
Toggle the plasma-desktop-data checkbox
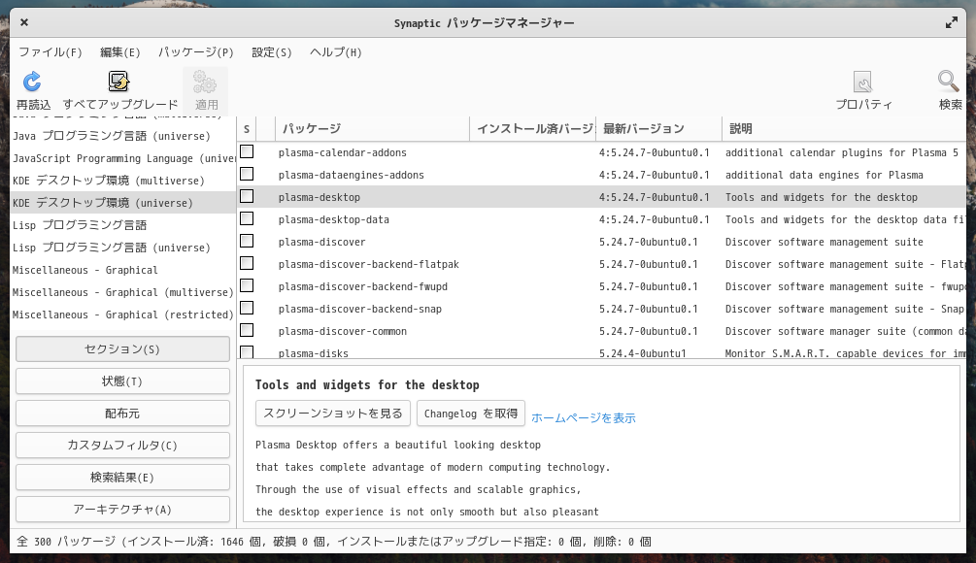[x=247, y=218]
